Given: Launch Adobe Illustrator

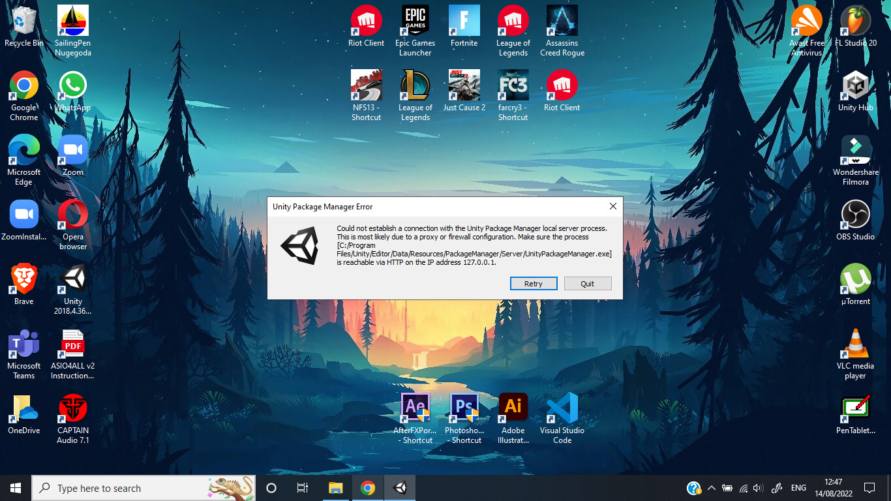Looking at the screenshot, I should 513,406.
